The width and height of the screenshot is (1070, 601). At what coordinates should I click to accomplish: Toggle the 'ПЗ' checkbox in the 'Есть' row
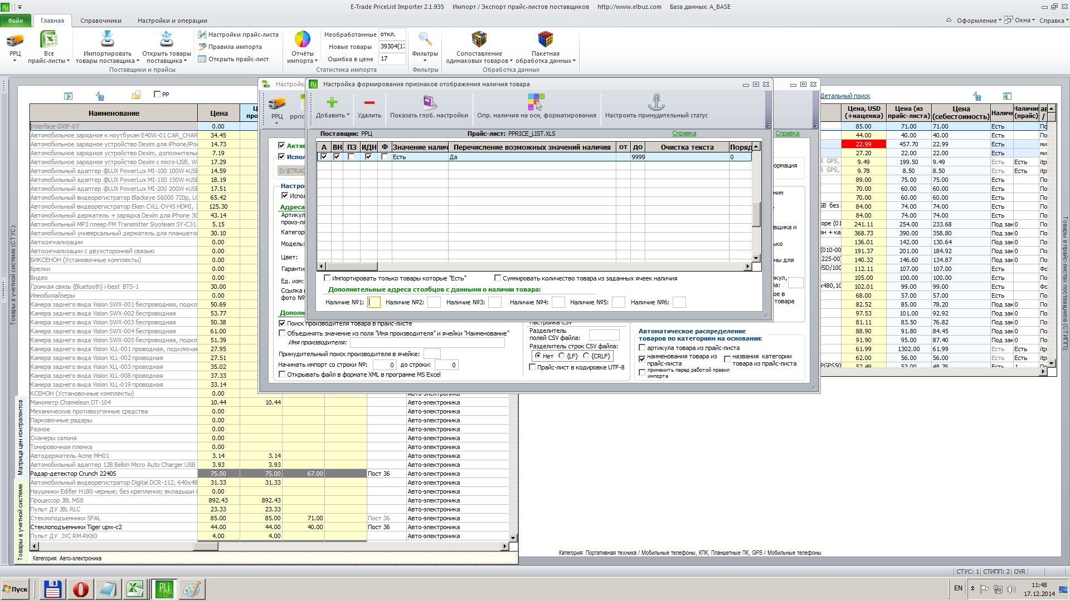click(351, 157)
